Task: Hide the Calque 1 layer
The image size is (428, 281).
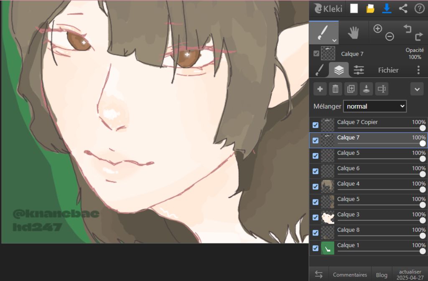Action: pyautogui.click(x=316, y=248)
